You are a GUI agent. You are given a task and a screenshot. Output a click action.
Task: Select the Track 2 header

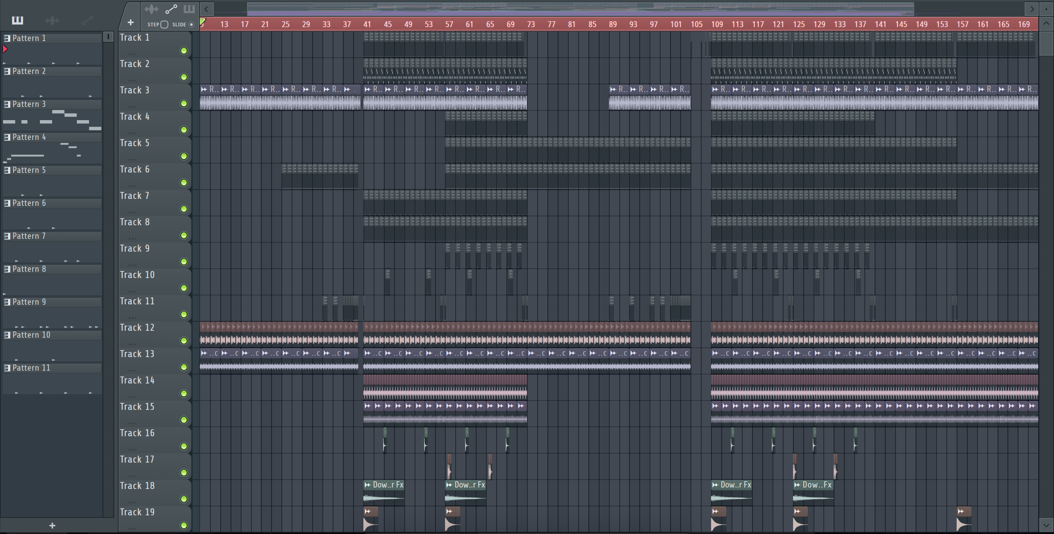(x=155, y=71)
